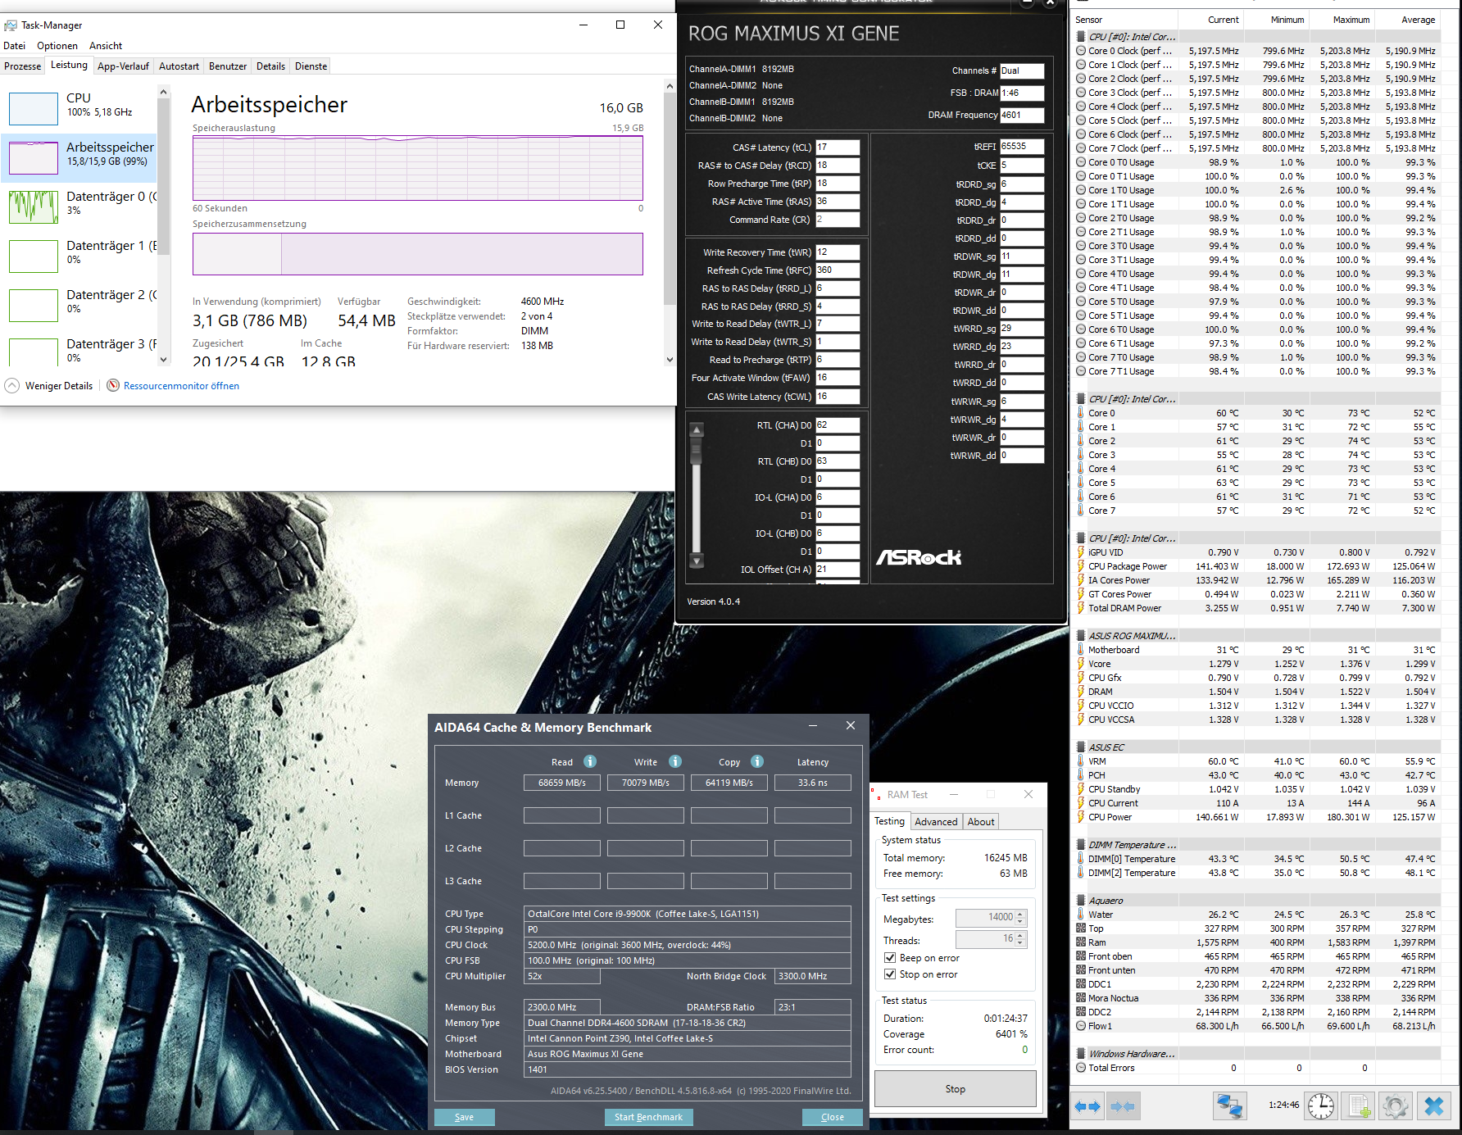This screenshot has width=1462, height=1135.
Task: Click the Stop button in RAM Test
Action: [x=956, y=1089]
